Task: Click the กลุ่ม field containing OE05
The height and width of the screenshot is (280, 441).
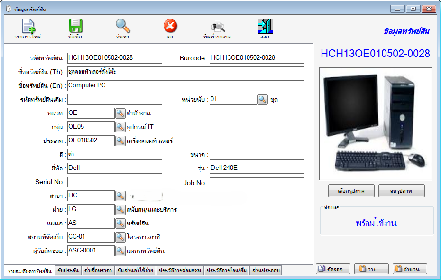Action: (91, 127)
